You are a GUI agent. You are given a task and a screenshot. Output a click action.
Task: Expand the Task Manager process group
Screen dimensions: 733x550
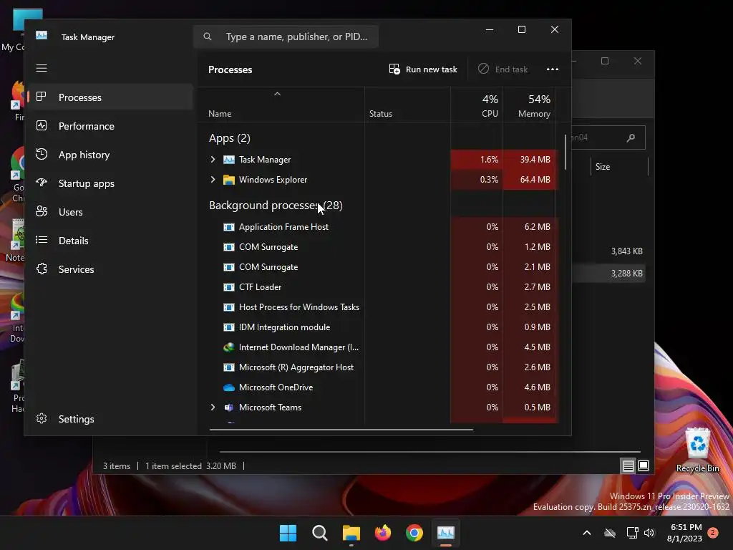[x=213, y=160]
